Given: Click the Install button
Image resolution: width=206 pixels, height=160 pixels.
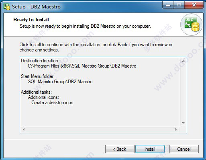Looking at the screenshot, I should 150,149.
